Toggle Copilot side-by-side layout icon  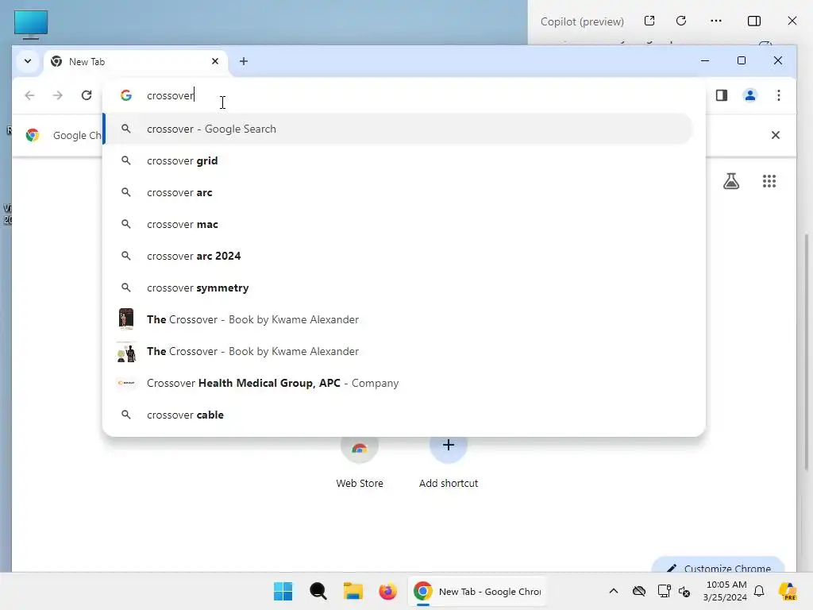click(x=754, y=21)
